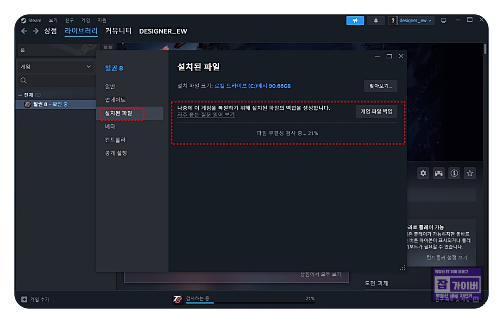The height and width of the screenshot is (323, 503).
Task: Switch library to grid view icon
Action: pos(108,47)
